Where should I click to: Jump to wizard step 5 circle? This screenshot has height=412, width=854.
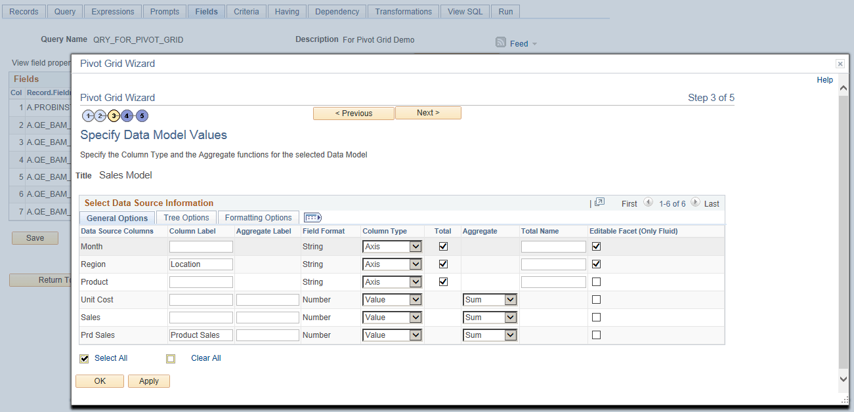click(142, 115)
